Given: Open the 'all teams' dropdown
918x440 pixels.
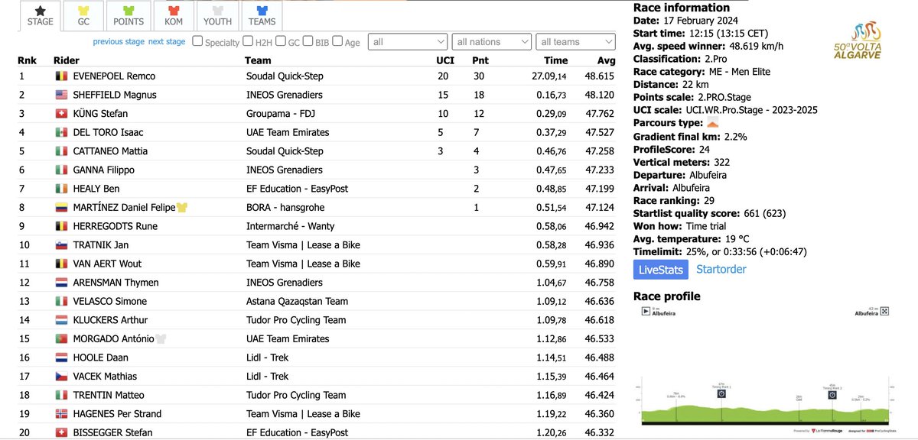Looking at the screenshot, I should pos(575,42).
